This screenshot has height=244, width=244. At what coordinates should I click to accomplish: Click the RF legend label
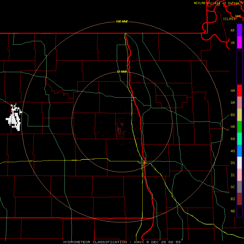pyautogui.click(x=233, y=30)
